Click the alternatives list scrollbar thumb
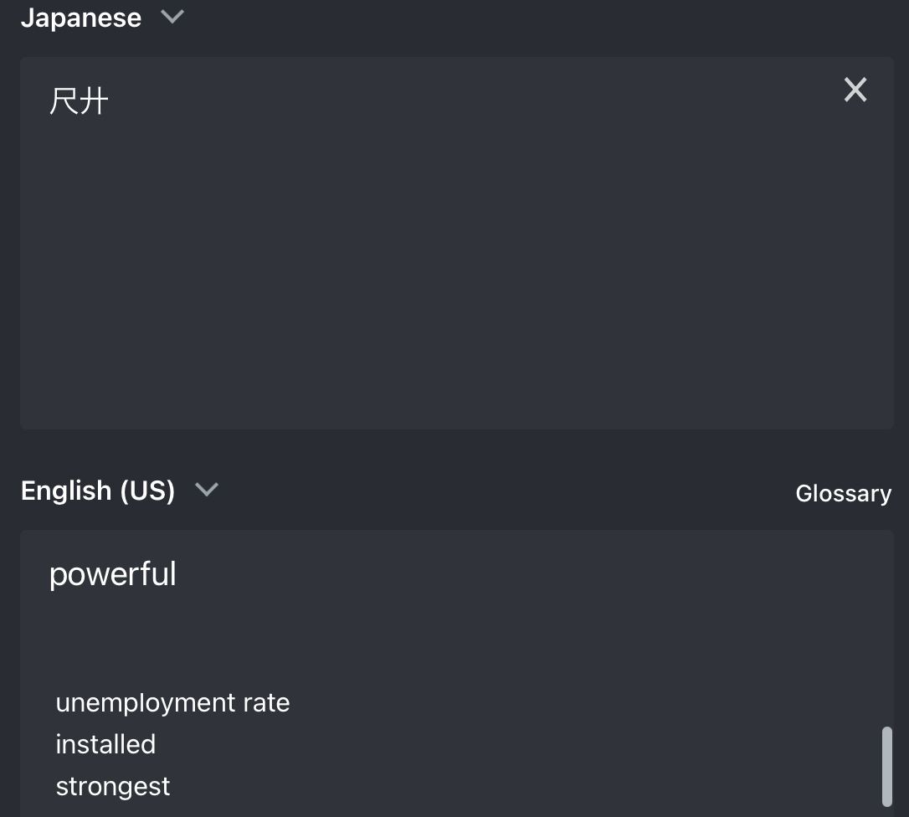 [x=886, y=766]
